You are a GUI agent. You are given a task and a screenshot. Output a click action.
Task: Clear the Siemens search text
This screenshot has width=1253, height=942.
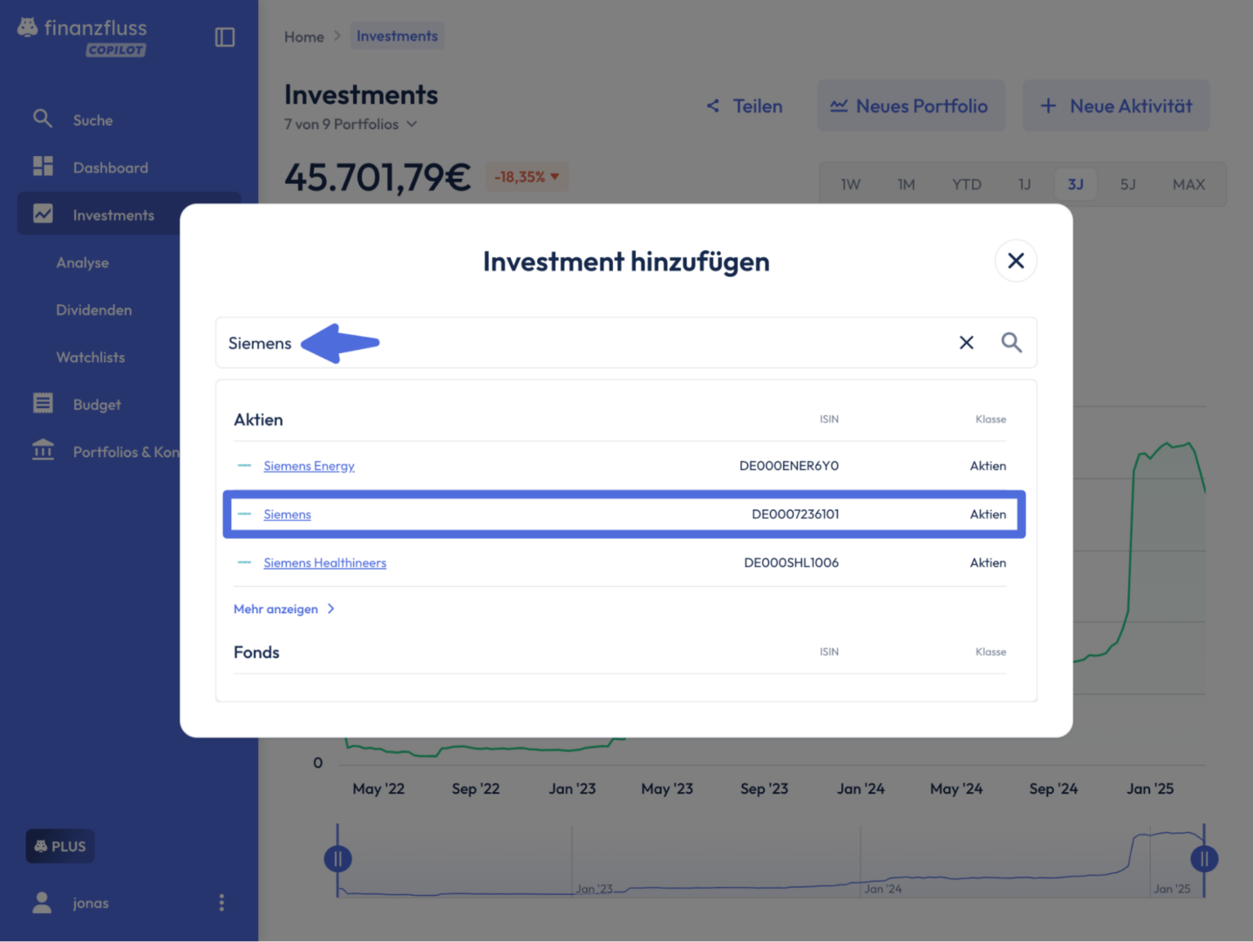click(966, 343)
